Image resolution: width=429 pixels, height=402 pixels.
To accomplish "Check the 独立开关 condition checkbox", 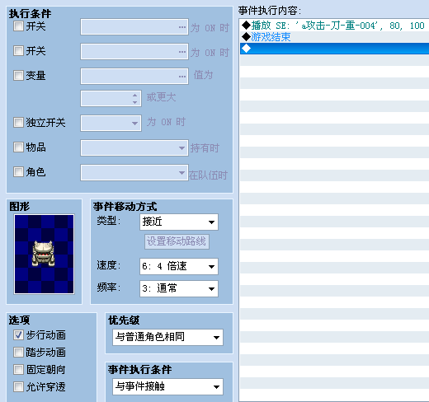I will point(18,123).
